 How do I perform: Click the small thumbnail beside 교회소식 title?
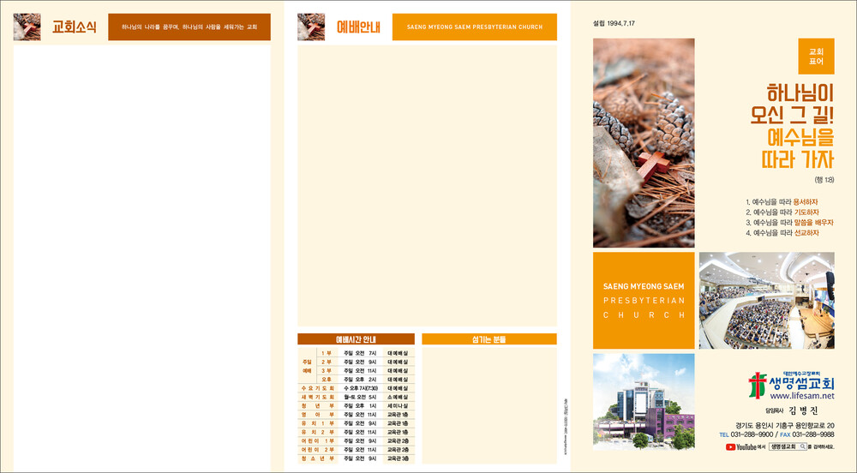(27, 27)
